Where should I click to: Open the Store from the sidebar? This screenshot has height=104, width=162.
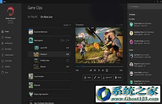(x=7, y=72)
